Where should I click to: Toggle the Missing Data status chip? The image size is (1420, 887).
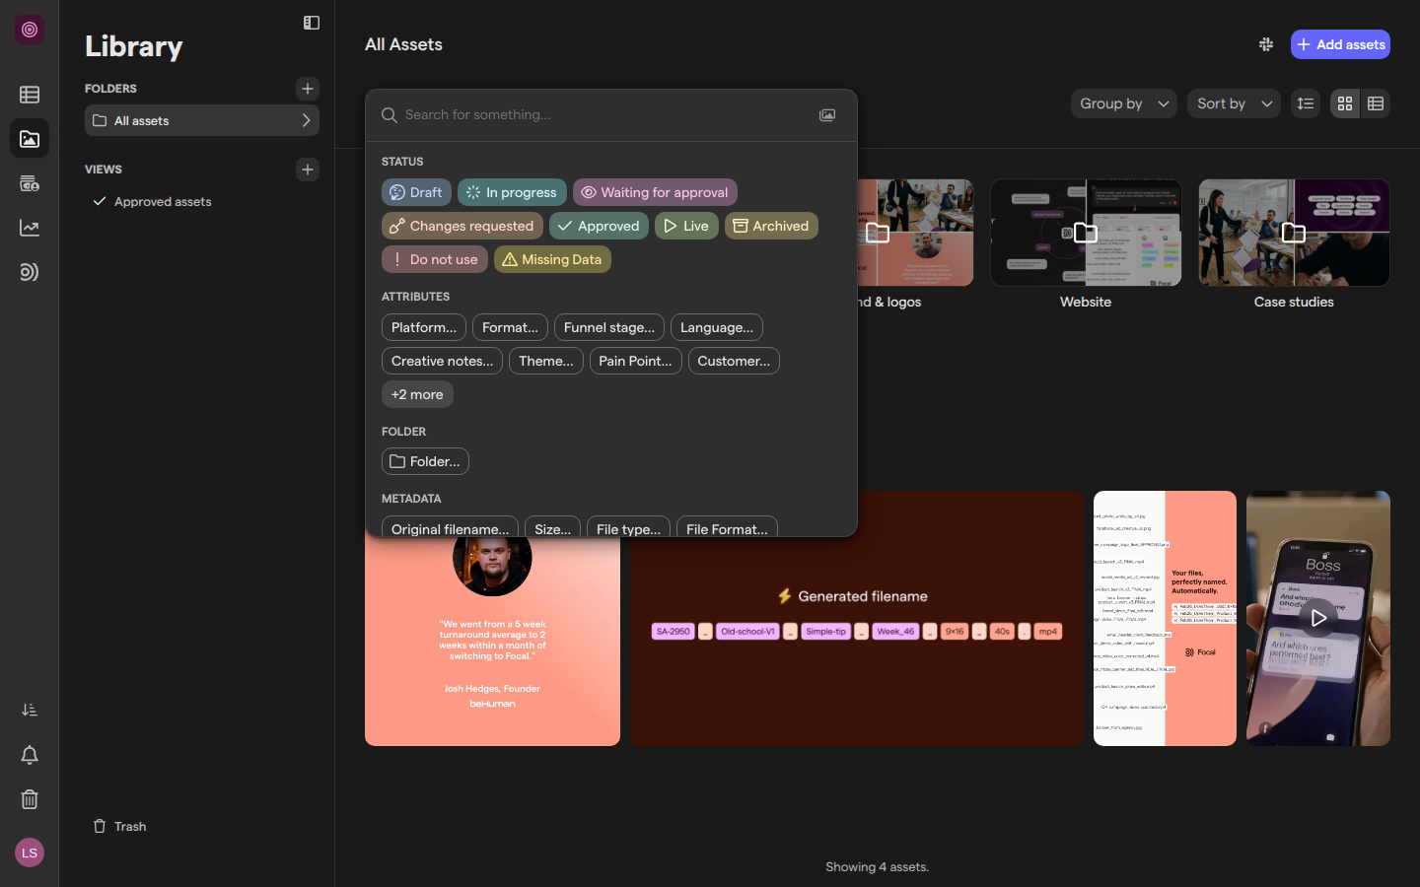click(x=552, y=259)
